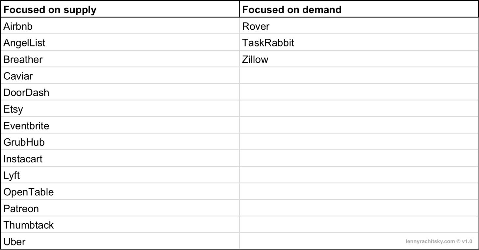The height and width of the screenshot is (250, 479).
Task: Click the Instacart cell
Action: (x=120, y=158)
